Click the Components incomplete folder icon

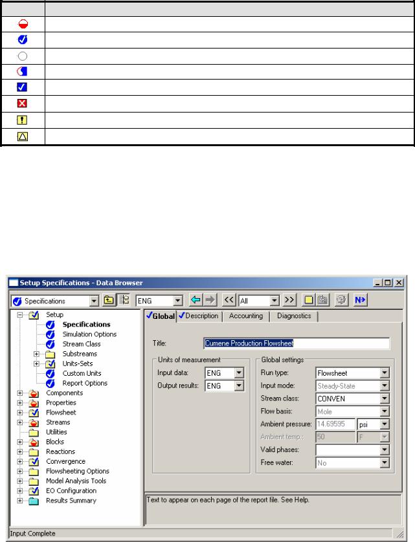(34, 393)
